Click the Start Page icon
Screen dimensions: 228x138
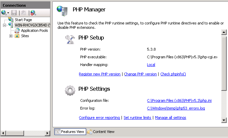pos(11,19)
